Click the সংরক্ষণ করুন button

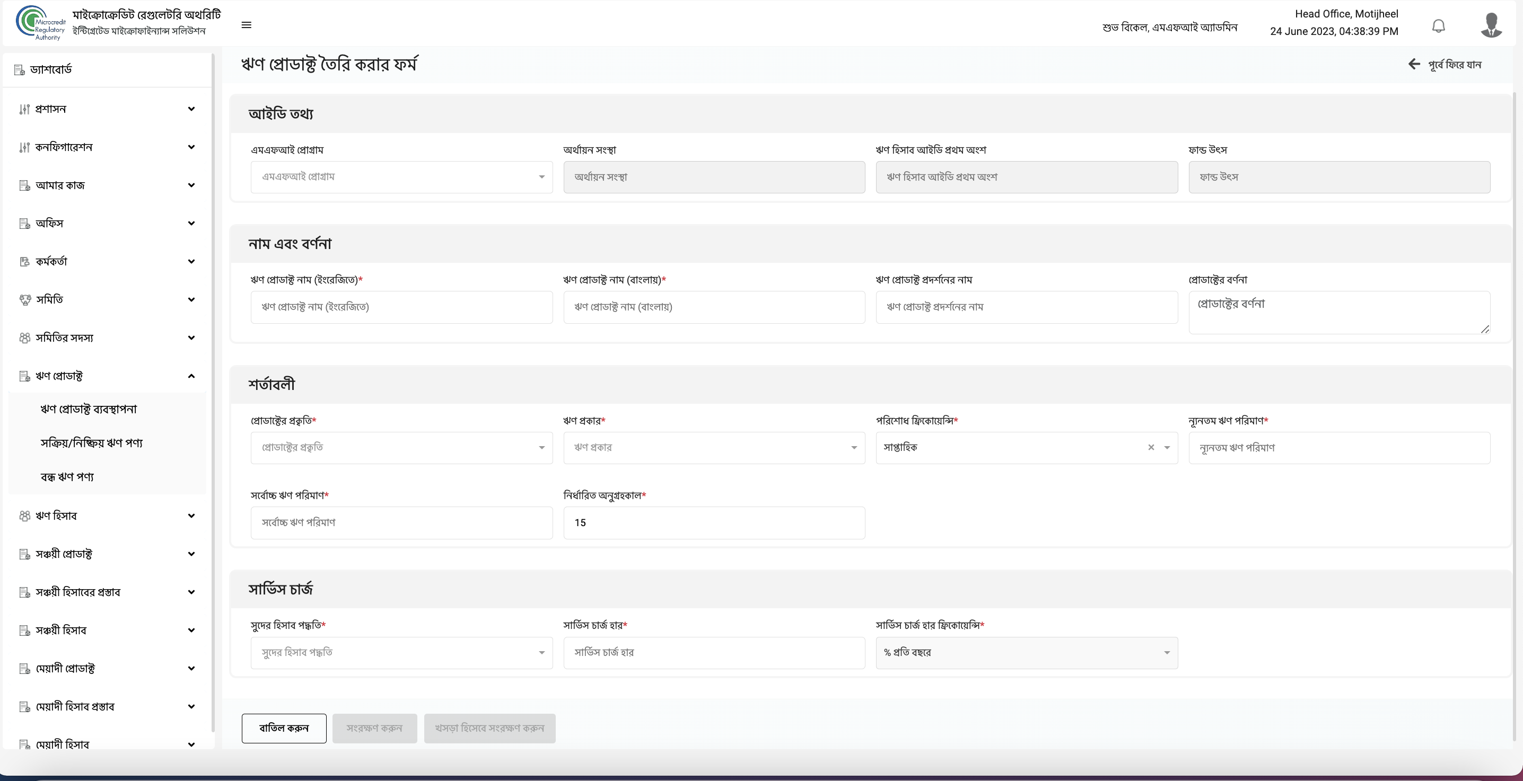point(374,728)
